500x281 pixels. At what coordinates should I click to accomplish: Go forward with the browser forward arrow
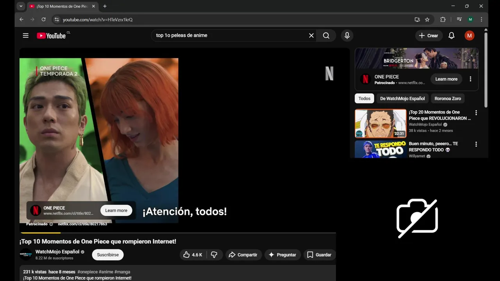click(x=32, y=20)
